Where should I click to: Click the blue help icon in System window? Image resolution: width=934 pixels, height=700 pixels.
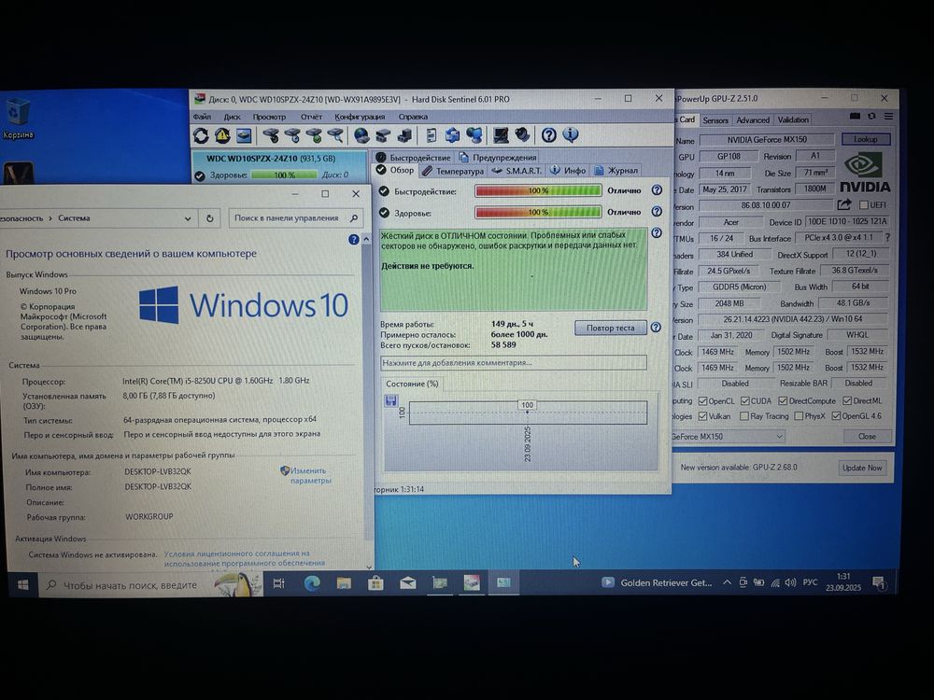[353, 239]
